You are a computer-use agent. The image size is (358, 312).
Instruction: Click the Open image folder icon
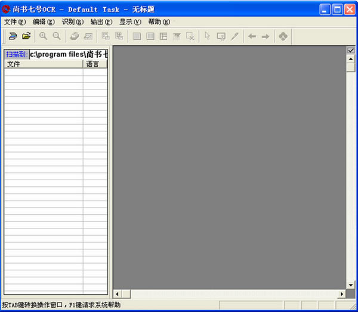[26, 36]
